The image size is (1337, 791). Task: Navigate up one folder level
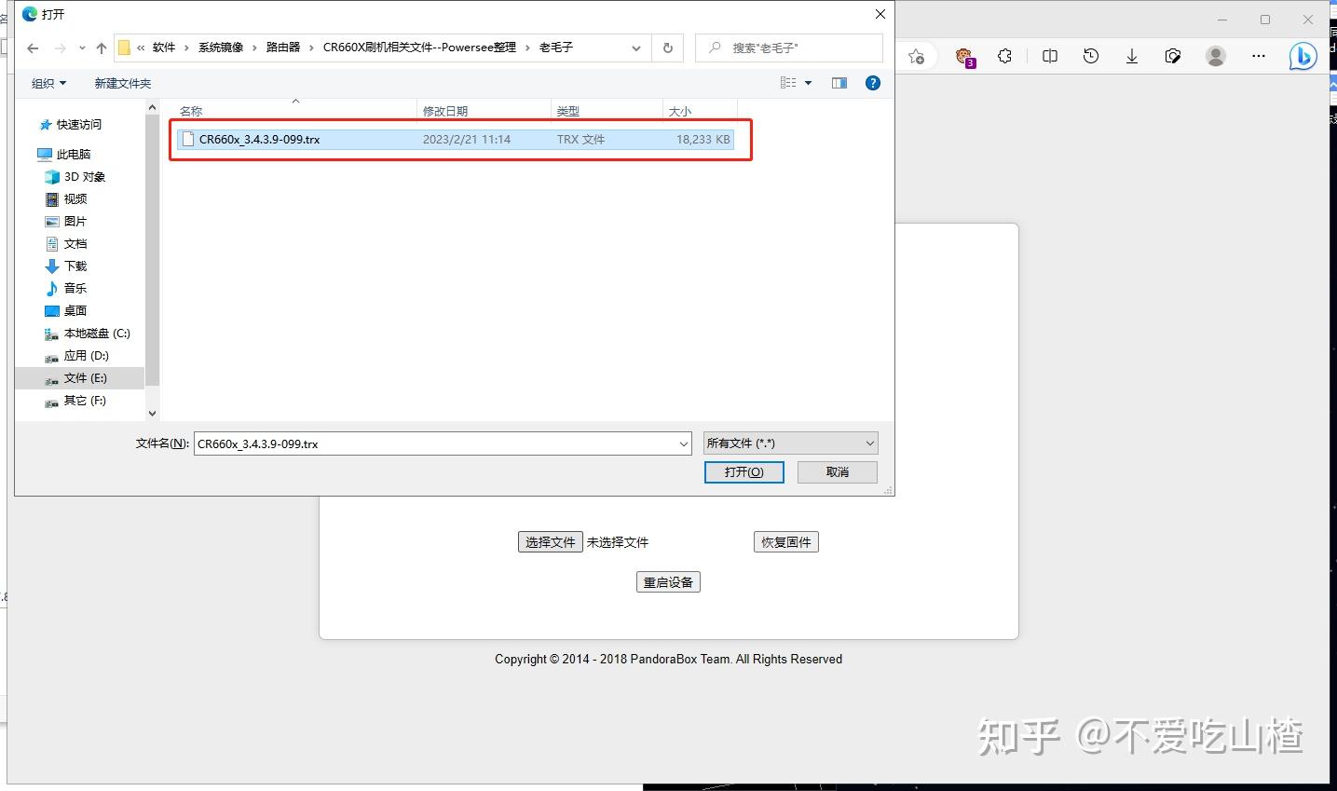click(x=102, y=47)
